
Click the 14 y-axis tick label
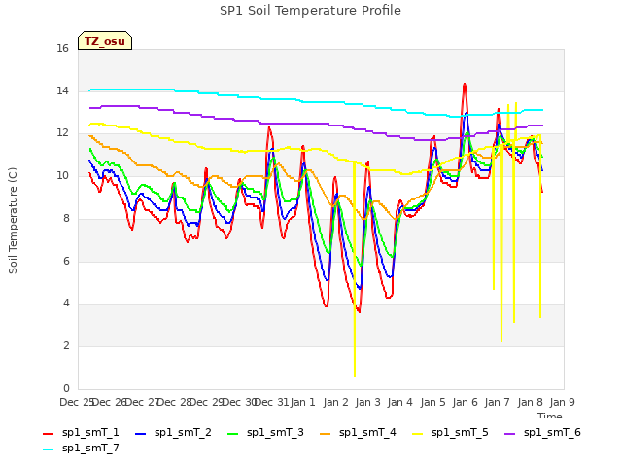pyautogui.click(x=62, y=90)
